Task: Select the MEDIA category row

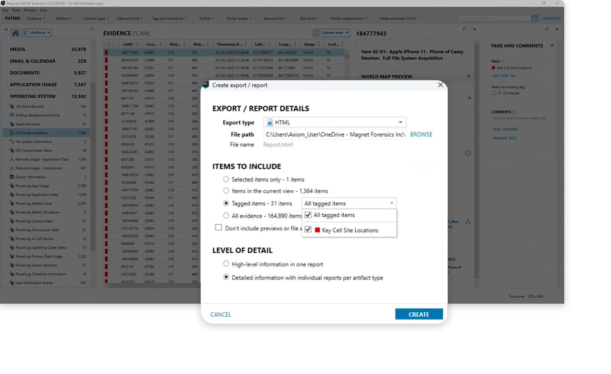Action: pos(48,49)
